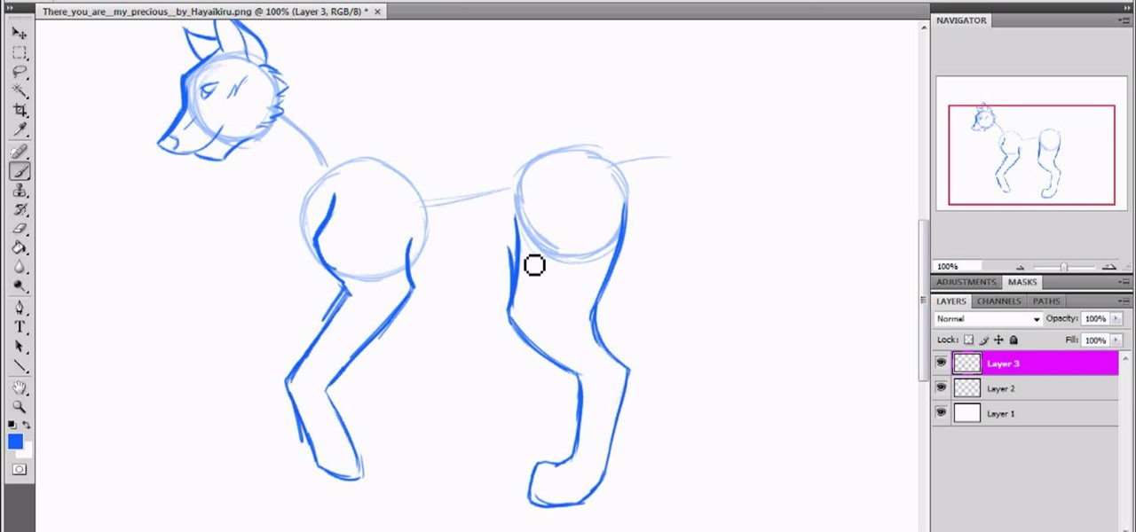The image size is (1136, 532).
Task: Hide the Layer 2 layer
Action: coord(941,387)
